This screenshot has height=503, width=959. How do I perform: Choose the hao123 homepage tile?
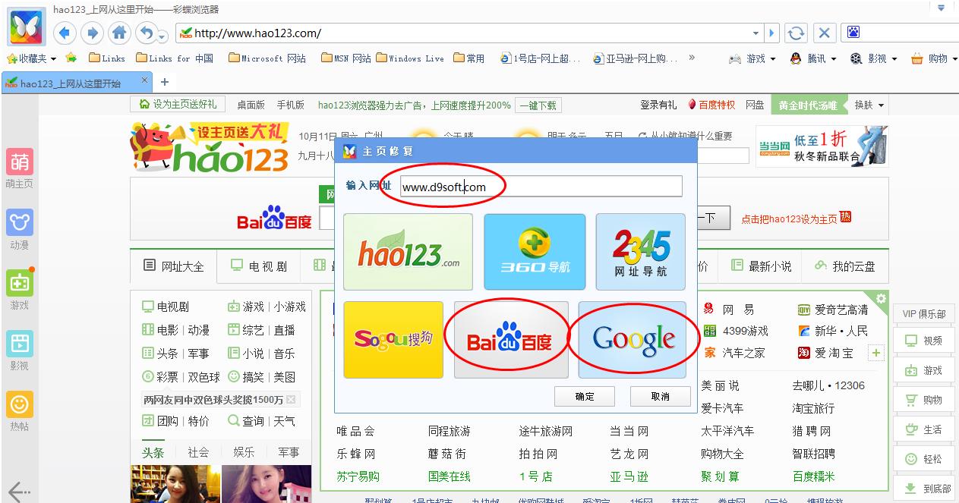(x=408, y=252)
